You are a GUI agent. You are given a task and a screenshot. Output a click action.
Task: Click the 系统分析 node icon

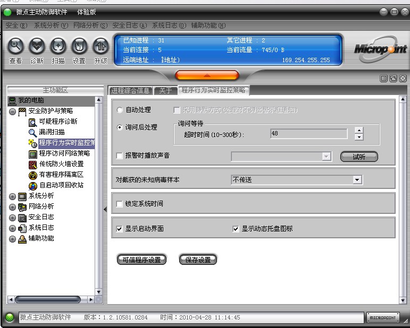point(22,196)
